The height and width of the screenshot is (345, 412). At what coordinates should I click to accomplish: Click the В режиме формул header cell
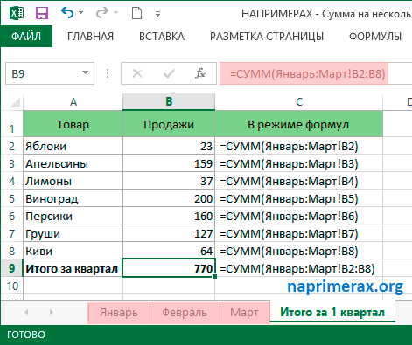pos(299,124)
